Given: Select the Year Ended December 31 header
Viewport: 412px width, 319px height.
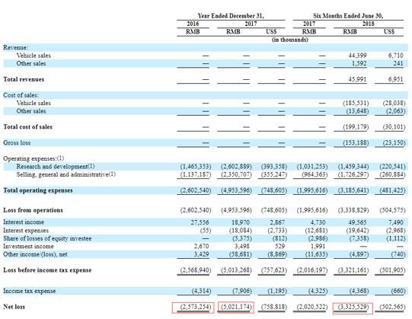Looking at the screenshot, I should [231, 16].
